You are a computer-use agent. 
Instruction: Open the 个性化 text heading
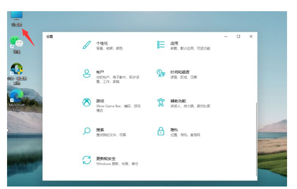click(102, 43)
